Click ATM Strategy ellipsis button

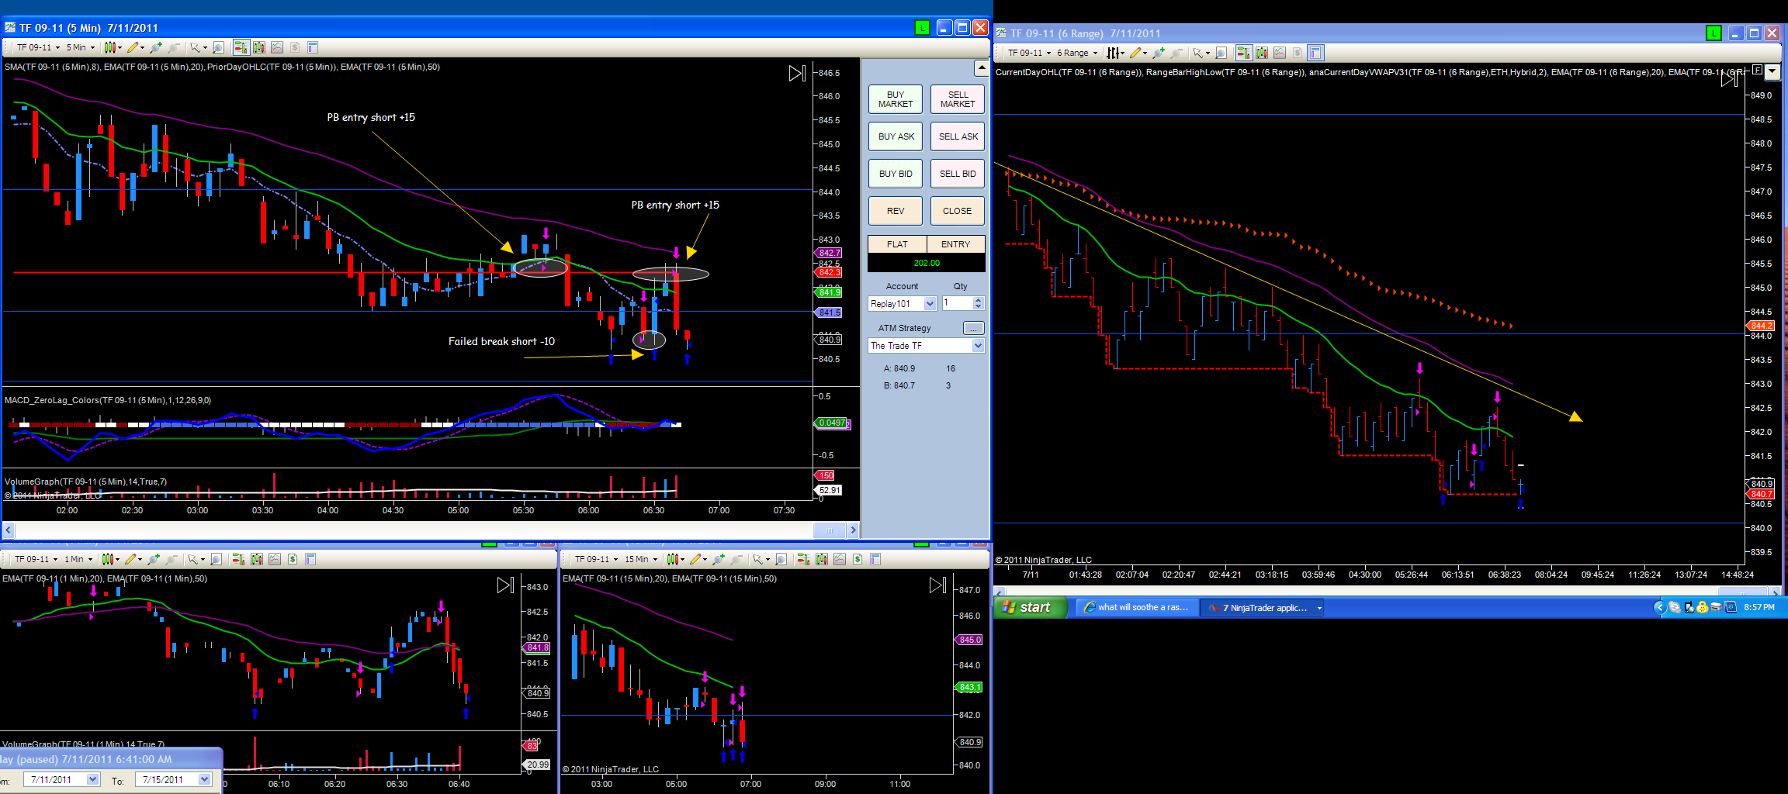coord(973,329)
